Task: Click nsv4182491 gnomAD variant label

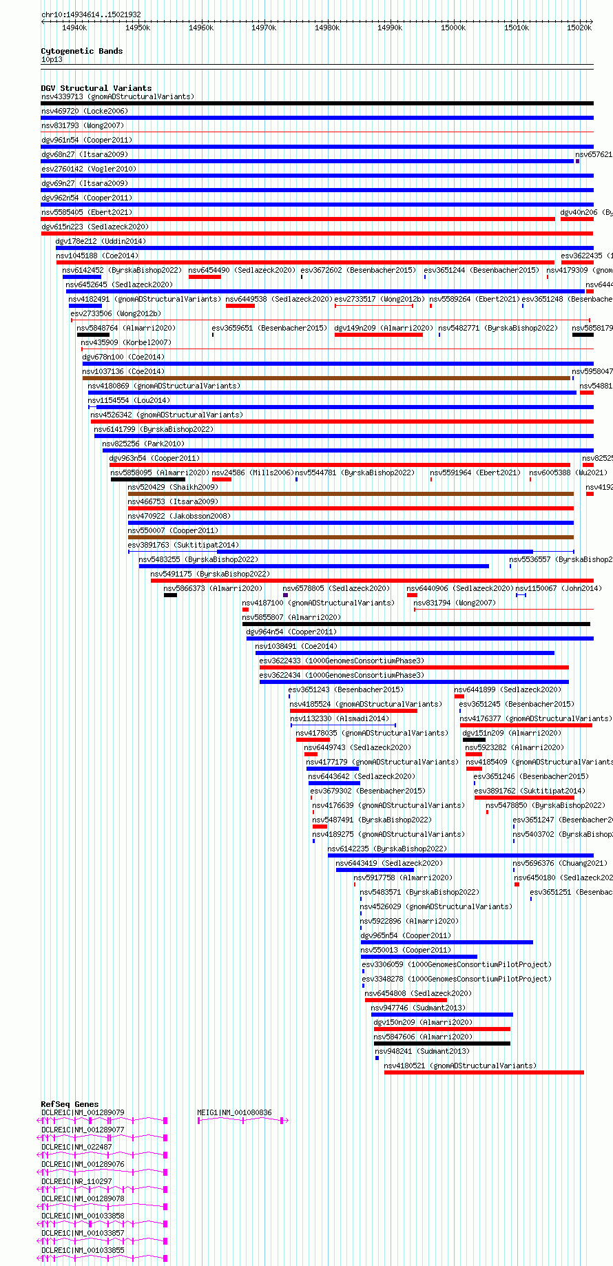Action: pyautogui.click(x=145, y=299)
